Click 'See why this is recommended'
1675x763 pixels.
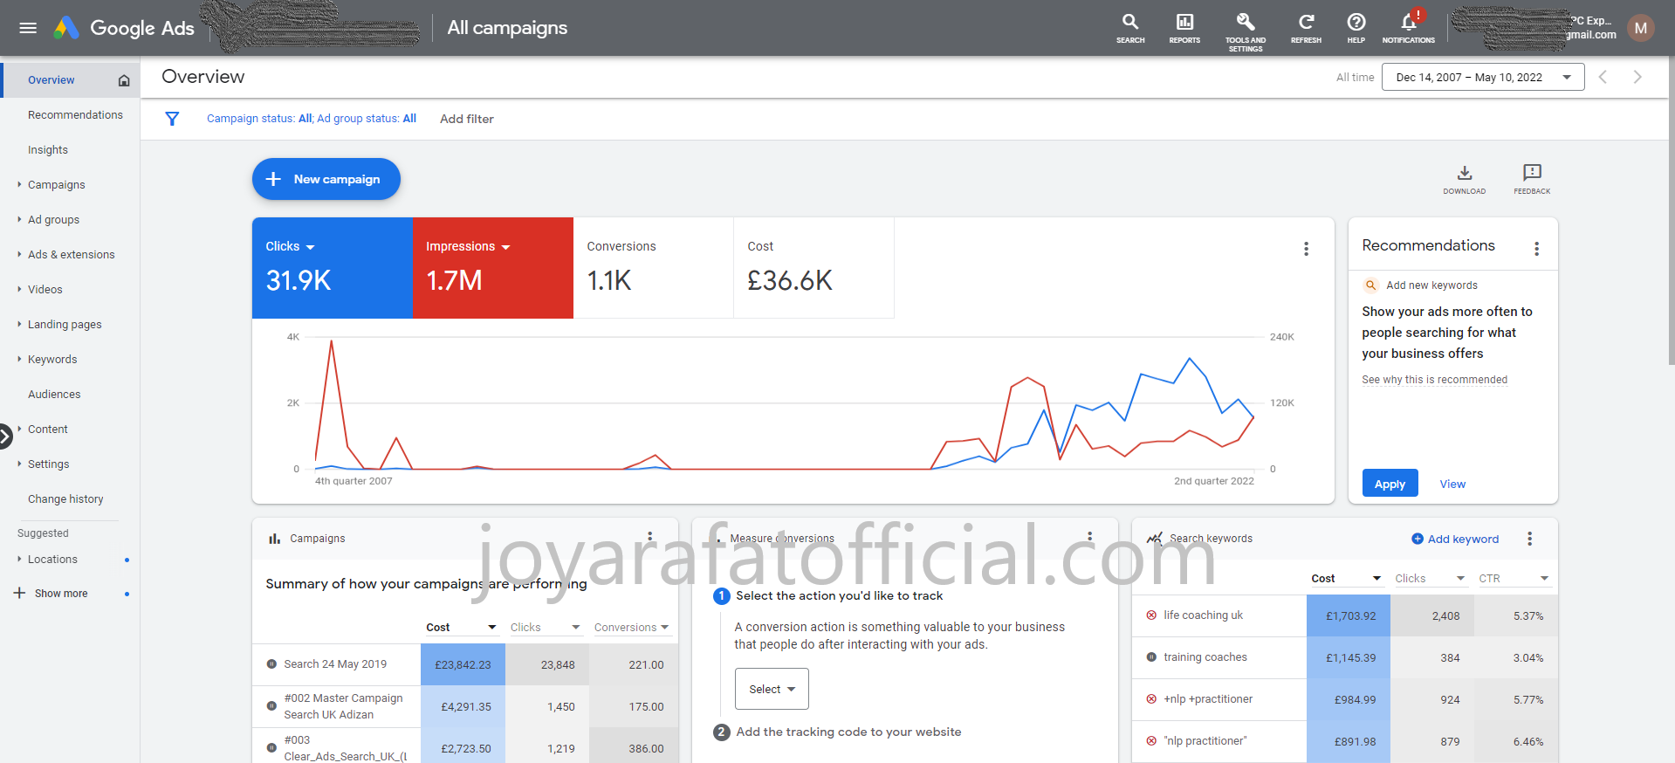pos(1434,380)
